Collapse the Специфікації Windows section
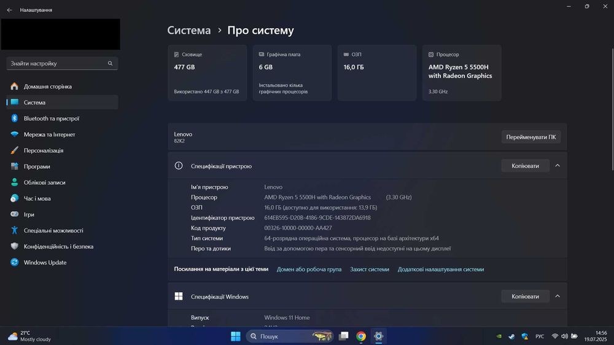The height and width of the screenshot is (345, 614). [x=558, y=297]
